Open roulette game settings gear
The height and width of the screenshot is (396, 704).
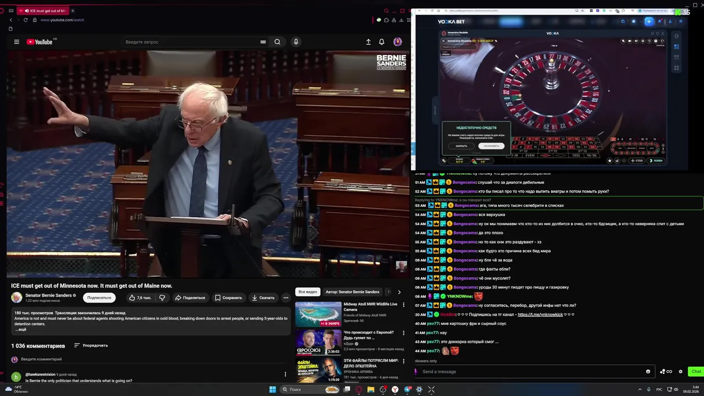click(643, 41)
